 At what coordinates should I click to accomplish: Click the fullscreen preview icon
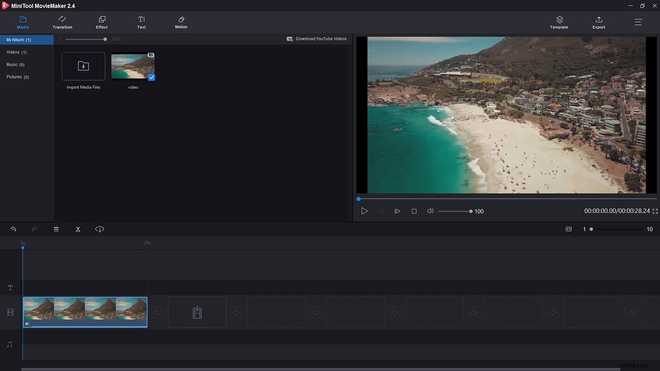click(655, 211)
